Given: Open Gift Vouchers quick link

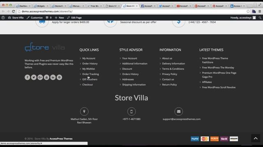Looking at the screenshot, I should coord(90,79).
